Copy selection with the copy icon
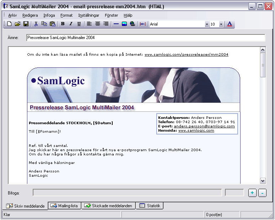This screenshot has width=275, height=220. point(44,24)
